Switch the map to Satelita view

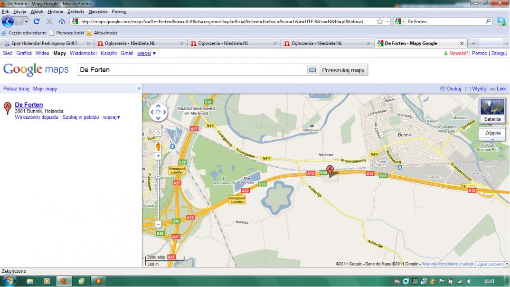click(x=492, y=111)
